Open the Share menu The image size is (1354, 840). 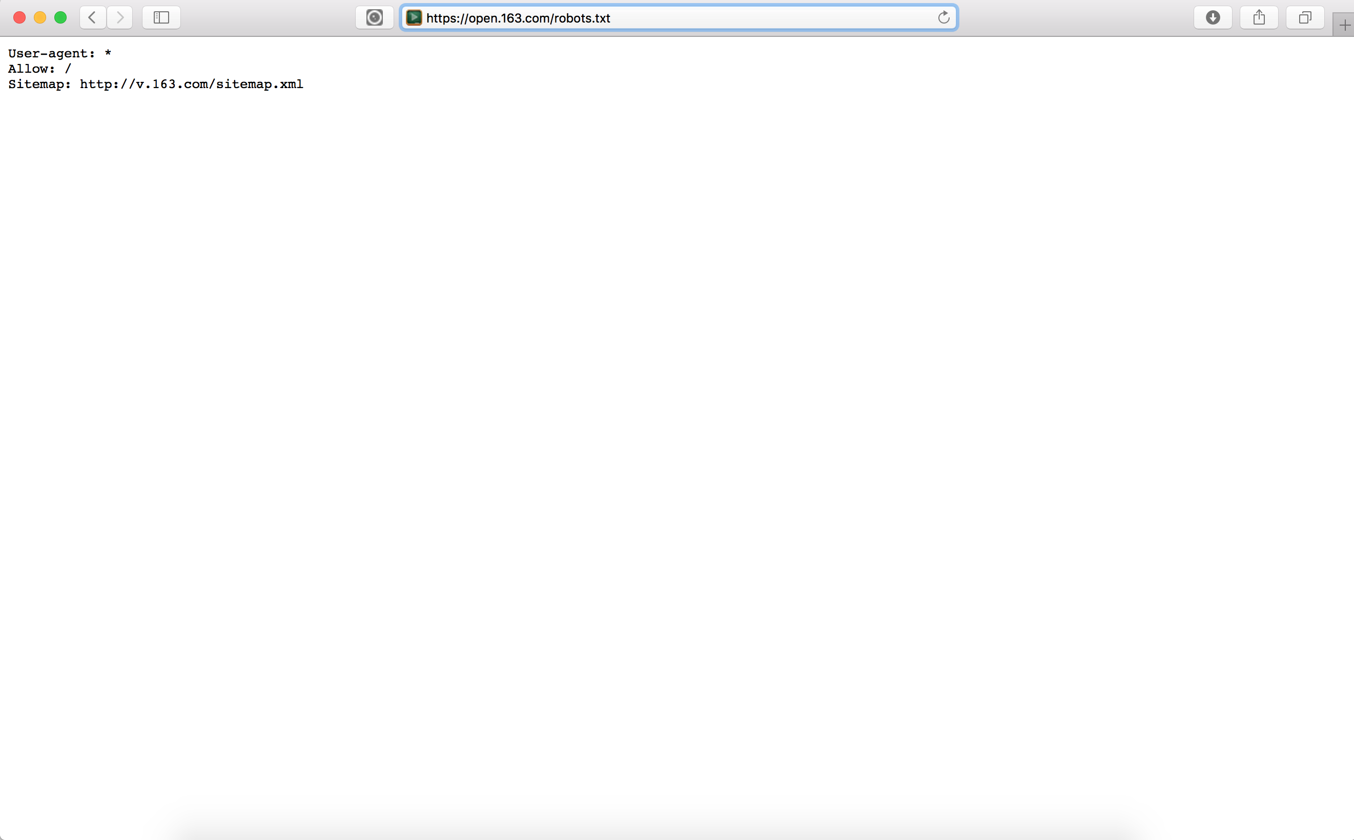(1259, 18)
